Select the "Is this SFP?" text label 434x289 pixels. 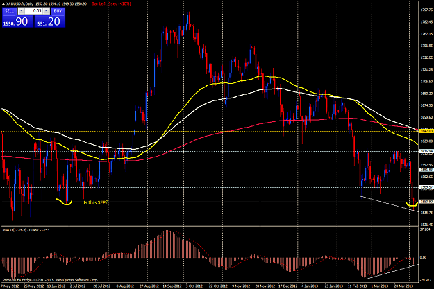tap(96, 202)
